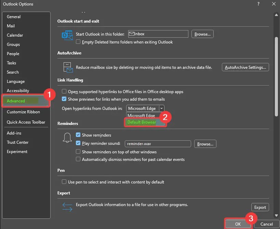Enable Use pen to select by default
This screenshot has height=229, width=280.
(x=64, y=182)
